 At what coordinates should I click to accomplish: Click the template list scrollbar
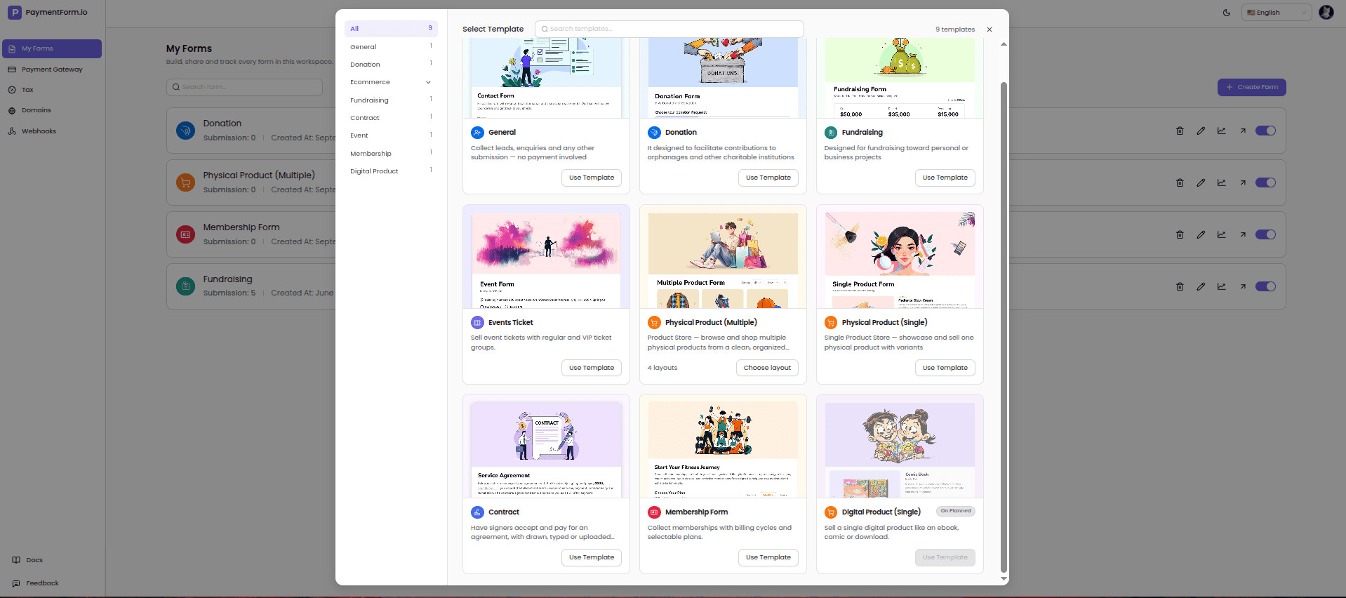click(x=1004, y=326)
